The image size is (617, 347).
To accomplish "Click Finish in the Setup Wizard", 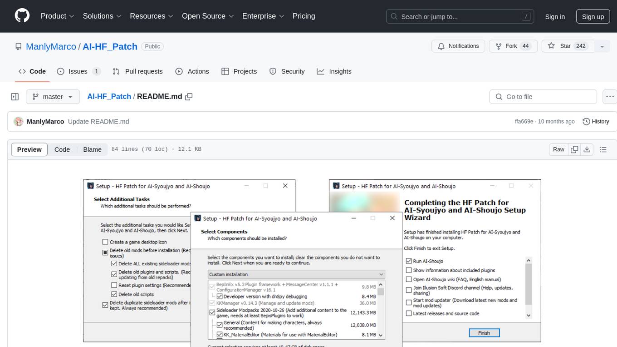I will pyautogui.click(x=484, y=333).
